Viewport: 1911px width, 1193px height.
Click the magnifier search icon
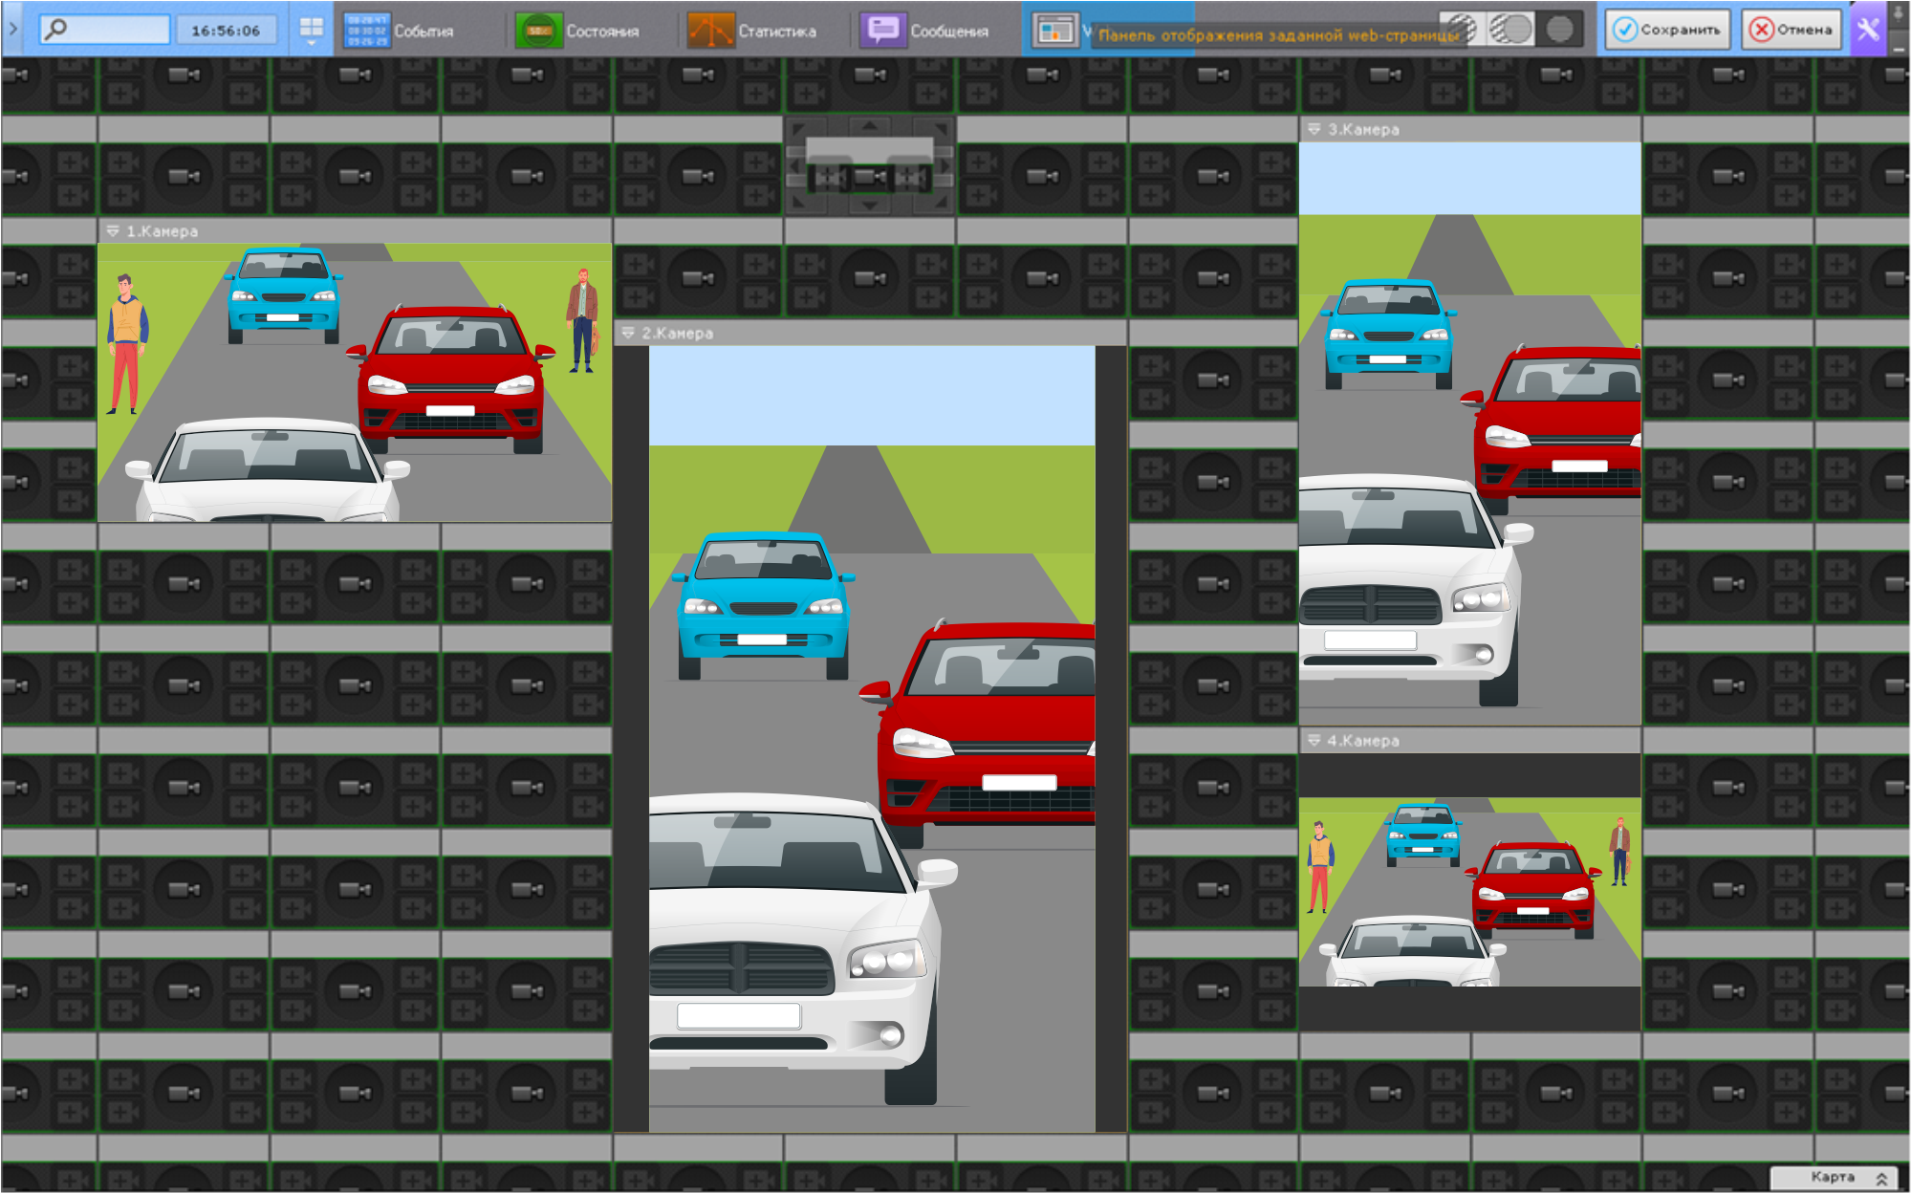[x=56, y=30]
